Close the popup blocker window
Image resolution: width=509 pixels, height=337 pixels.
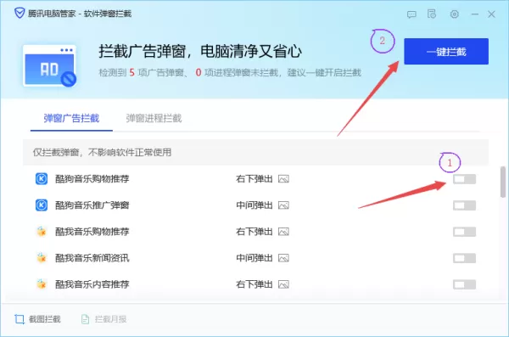pos(491,14)
